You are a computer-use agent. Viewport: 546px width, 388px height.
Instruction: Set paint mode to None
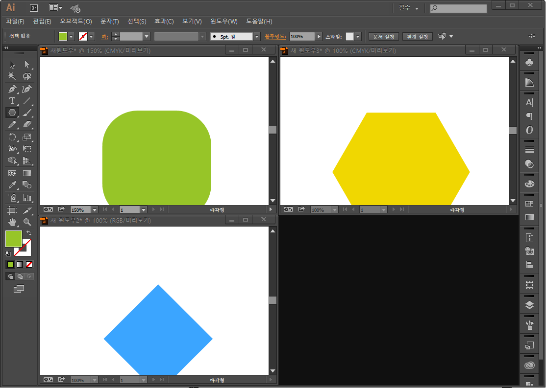[29, 264]
